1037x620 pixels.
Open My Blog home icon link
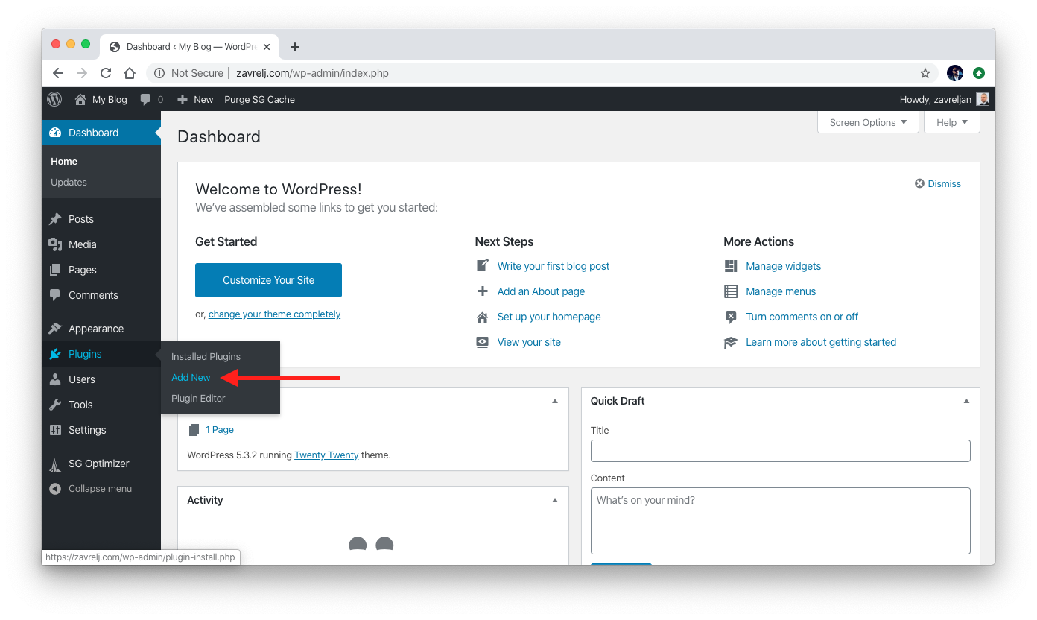point(80,99)
